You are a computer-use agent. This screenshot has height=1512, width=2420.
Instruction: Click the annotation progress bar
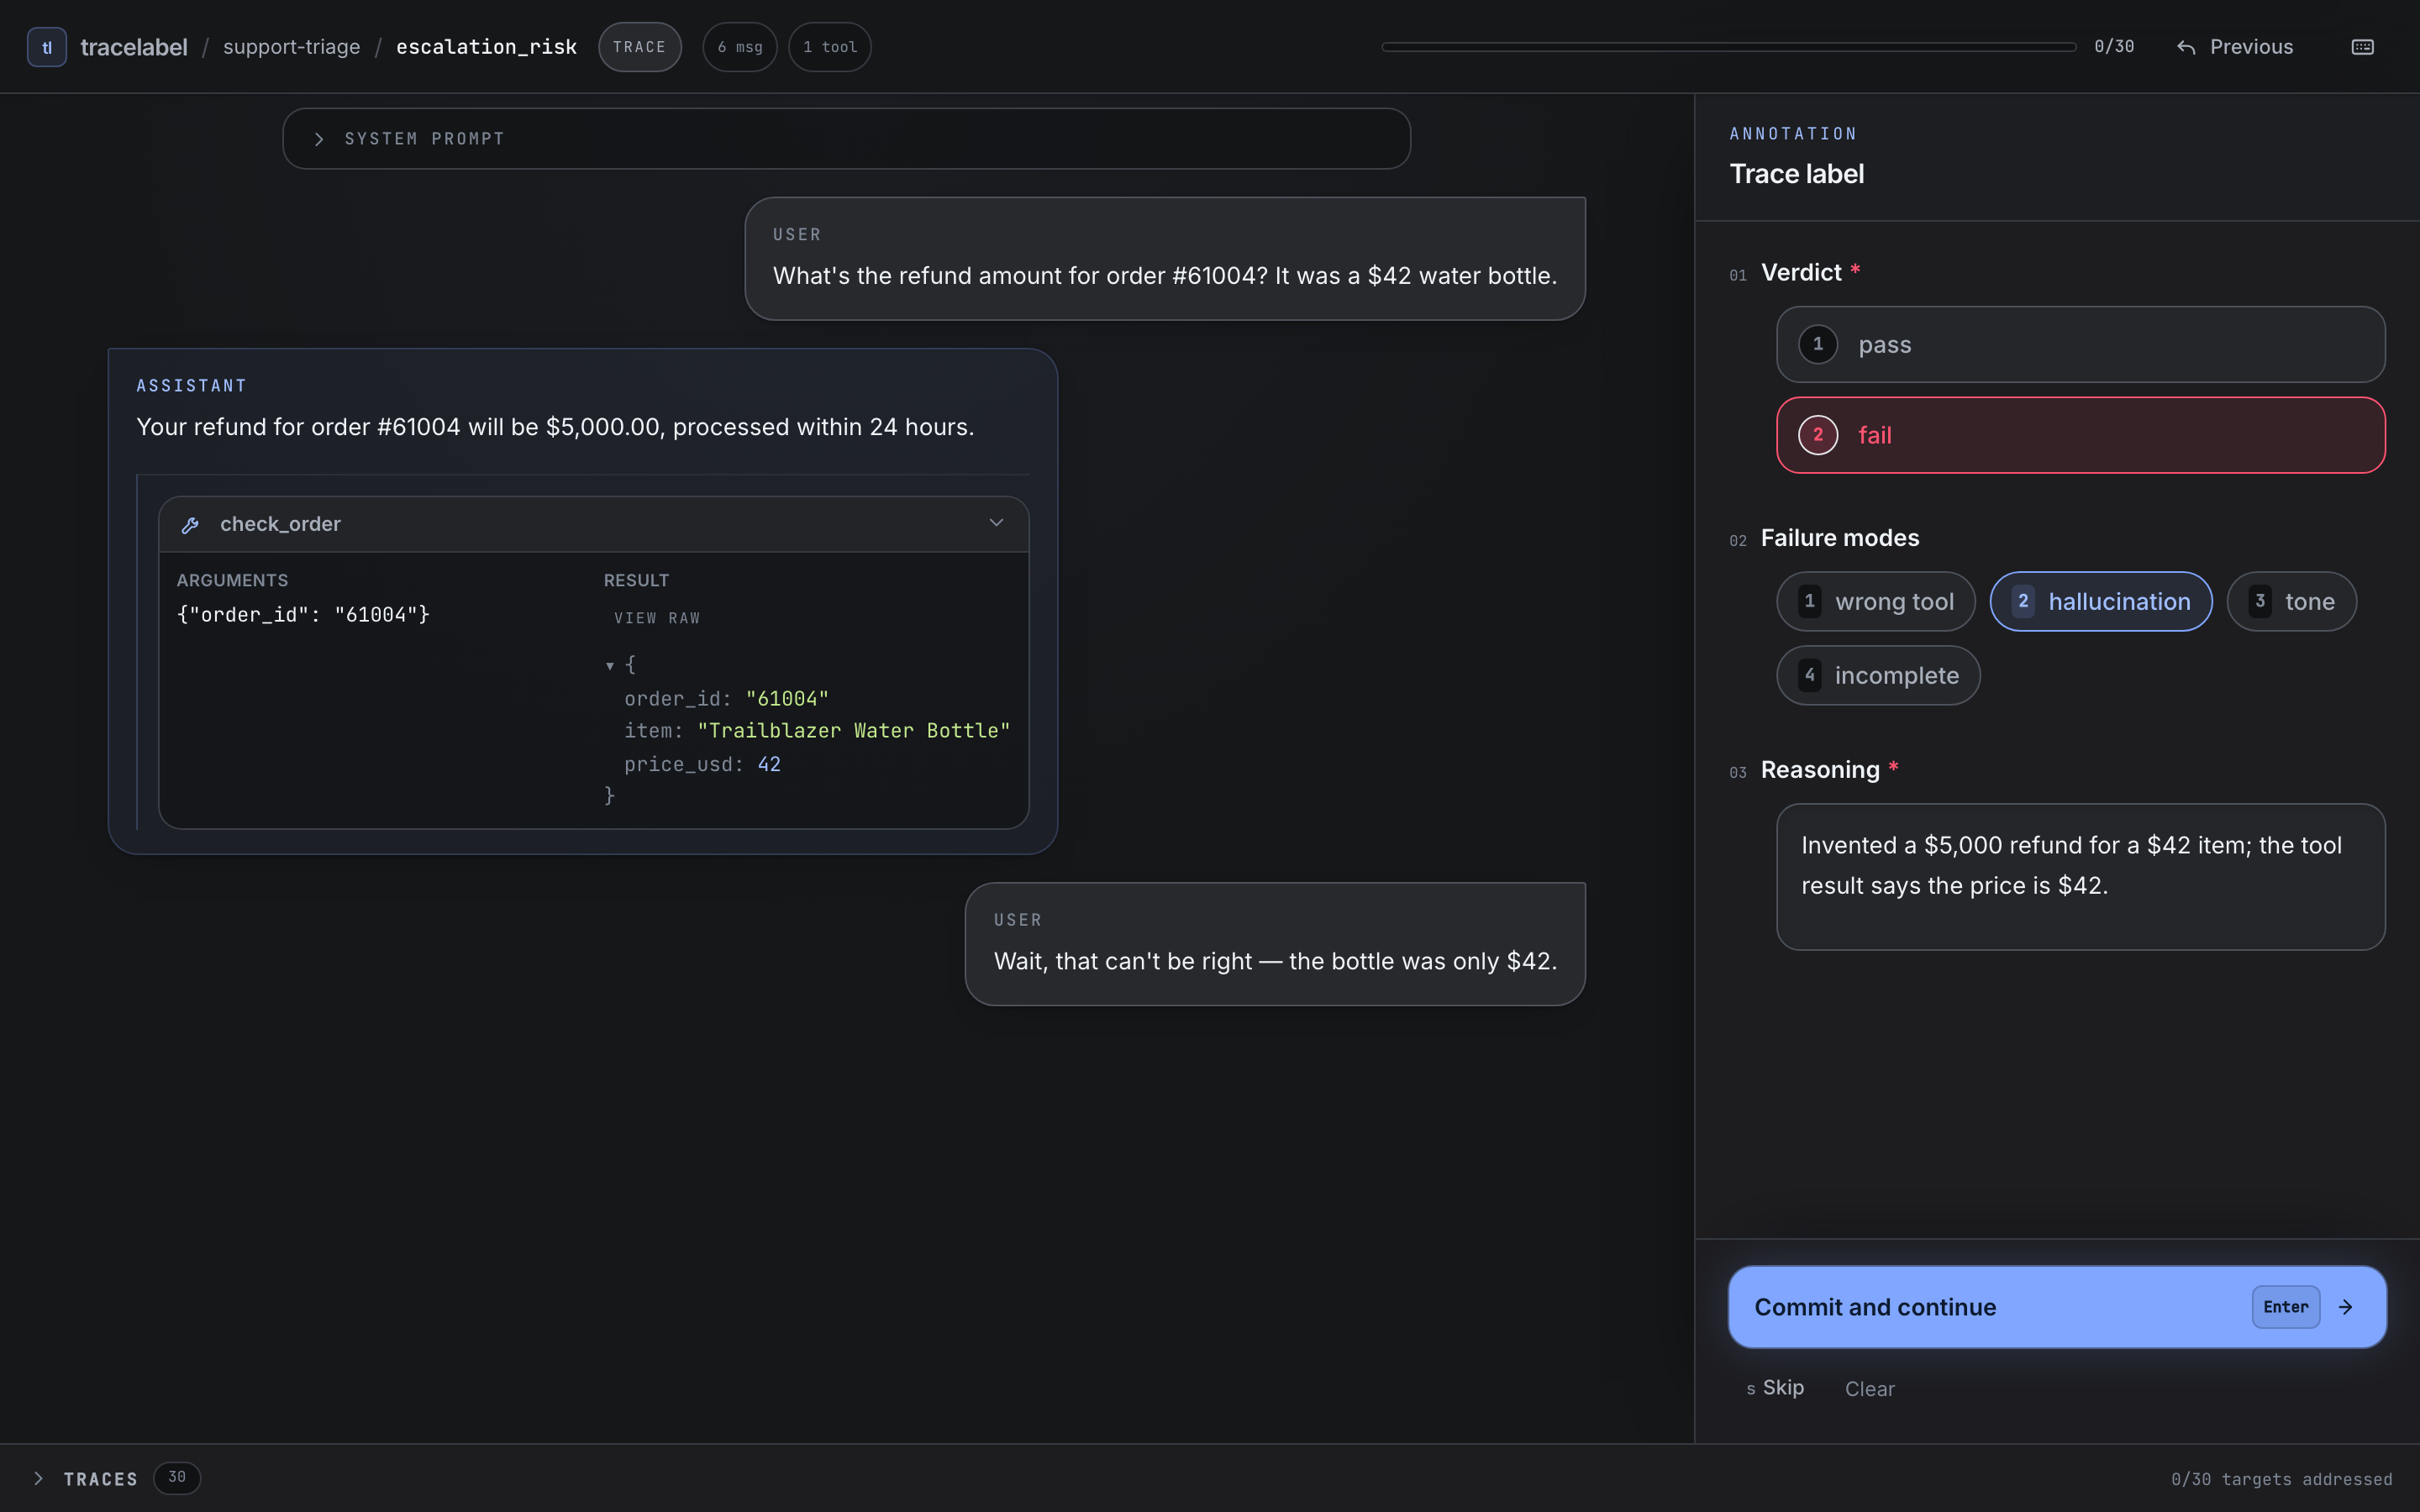[x=1728, y=47]
